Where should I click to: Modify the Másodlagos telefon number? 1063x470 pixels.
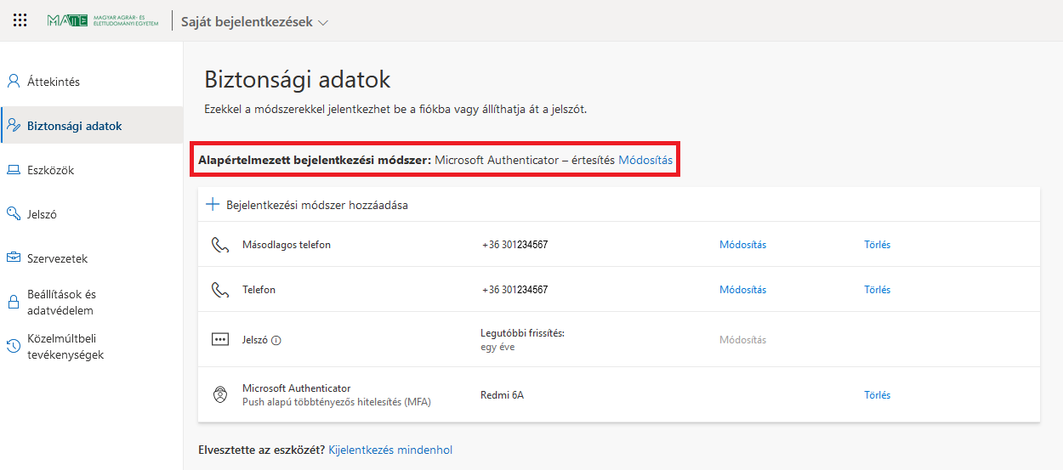[x=742, y=245]
